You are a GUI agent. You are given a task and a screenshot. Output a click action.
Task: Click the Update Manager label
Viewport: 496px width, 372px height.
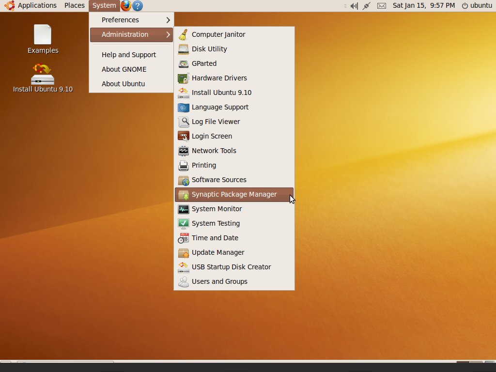(x=218, y=253)
